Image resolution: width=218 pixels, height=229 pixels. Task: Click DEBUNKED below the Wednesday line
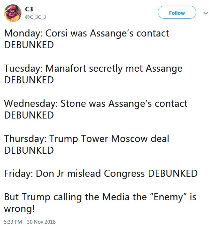(29, 116)
